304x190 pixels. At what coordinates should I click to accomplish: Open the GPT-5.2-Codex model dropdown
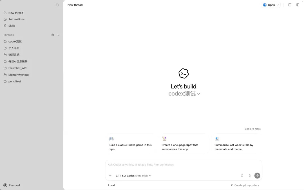(133, 176)
